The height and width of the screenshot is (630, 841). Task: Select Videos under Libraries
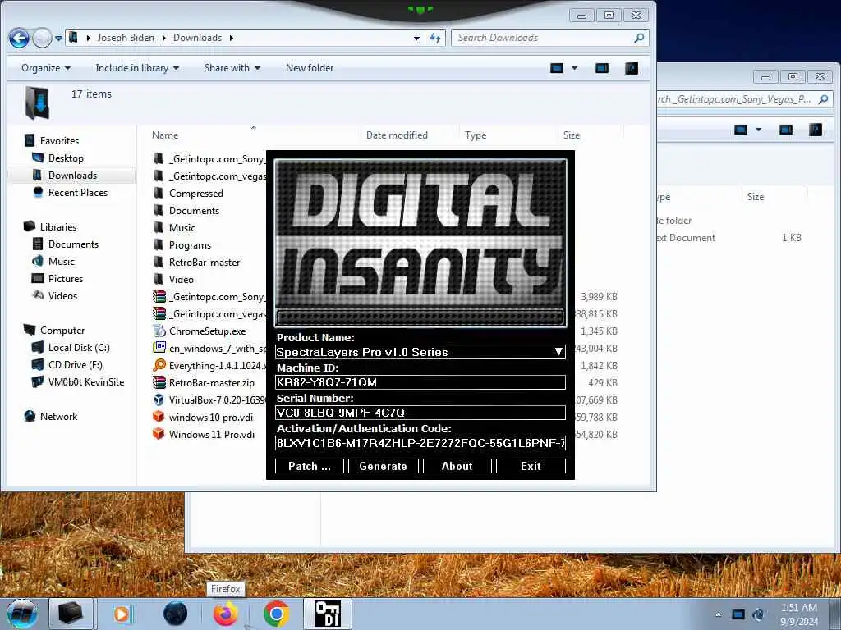[x=62, y=295]
